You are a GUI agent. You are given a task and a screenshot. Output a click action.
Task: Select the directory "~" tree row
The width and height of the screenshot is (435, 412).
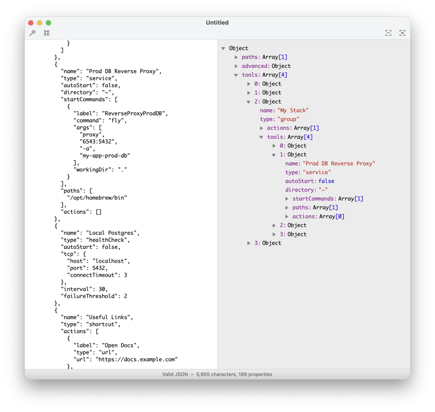tap(306, 190)
